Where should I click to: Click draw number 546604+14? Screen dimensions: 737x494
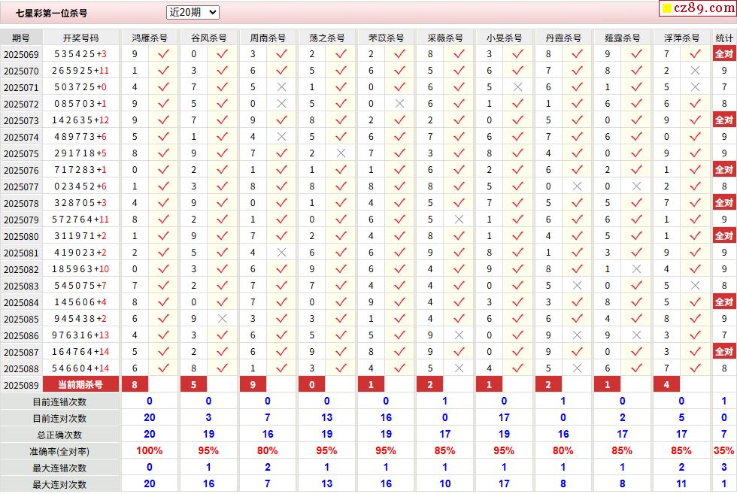tap(80, 368)
